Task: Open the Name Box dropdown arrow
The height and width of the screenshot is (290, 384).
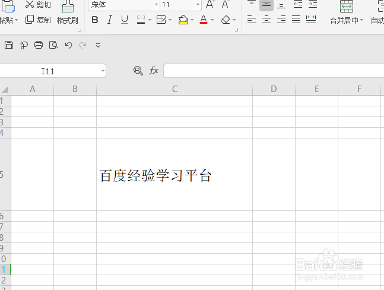Action: click(103, 71)
